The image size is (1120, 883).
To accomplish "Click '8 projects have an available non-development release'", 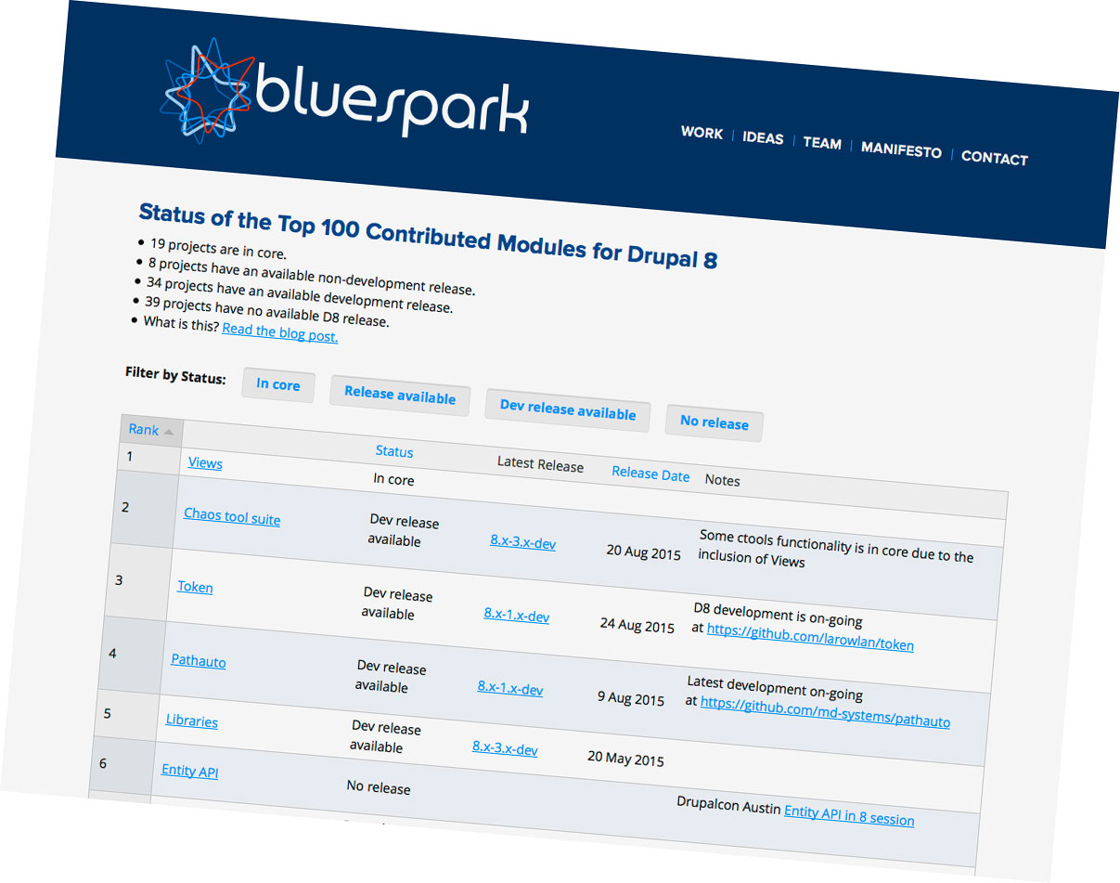I will 311,277.
